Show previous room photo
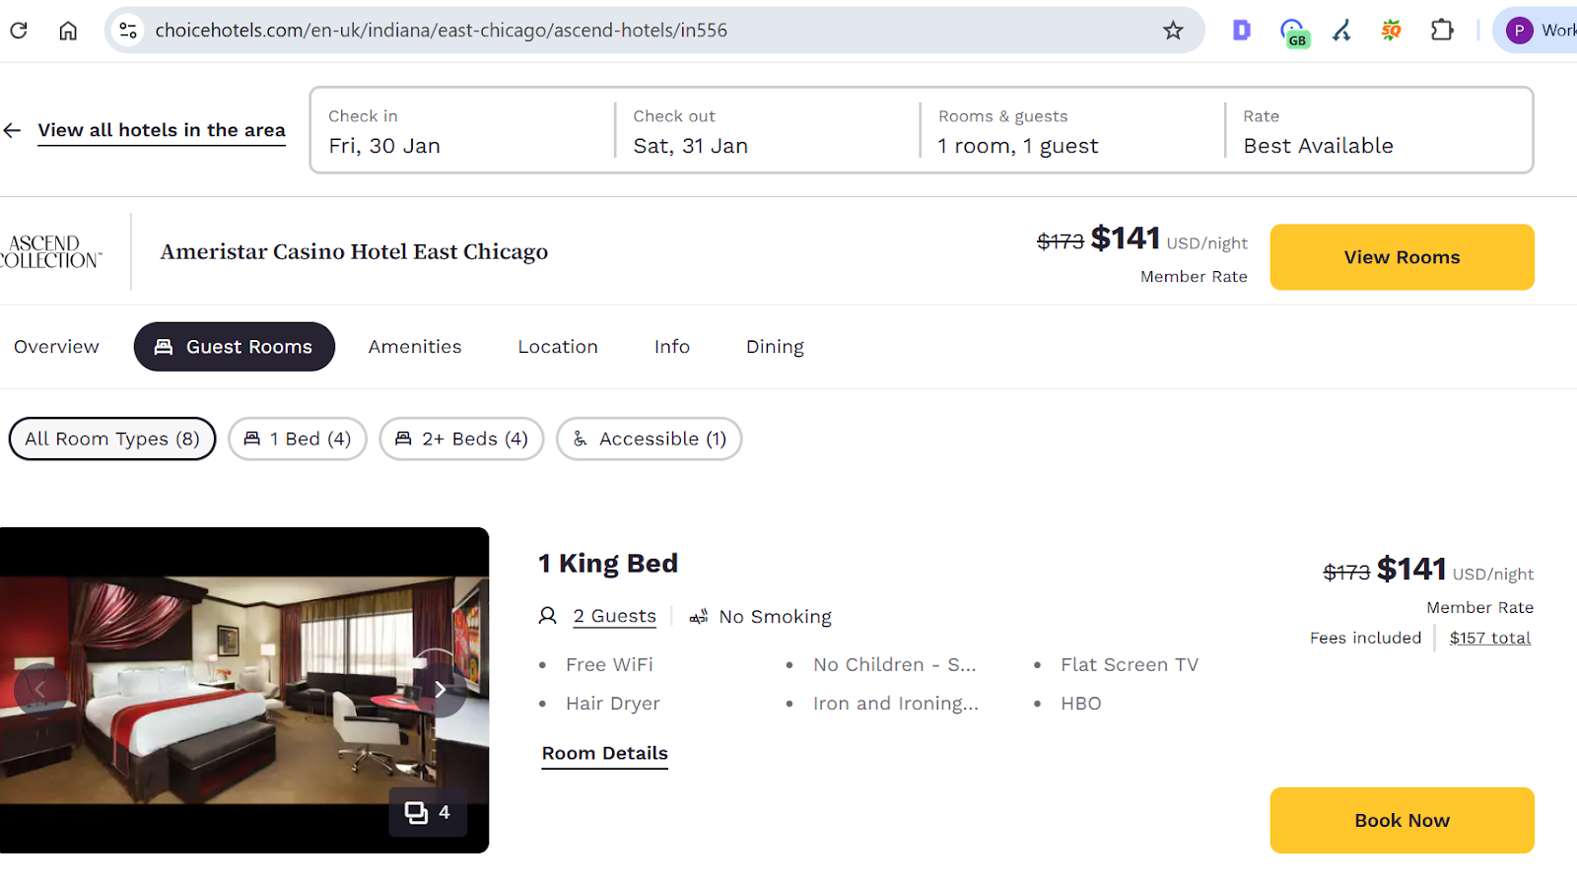This screenshot has width=1577, height=883. (x=40, y=689)
